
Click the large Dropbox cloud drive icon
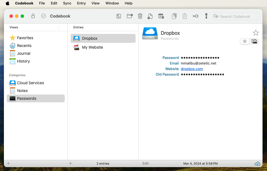150,33
